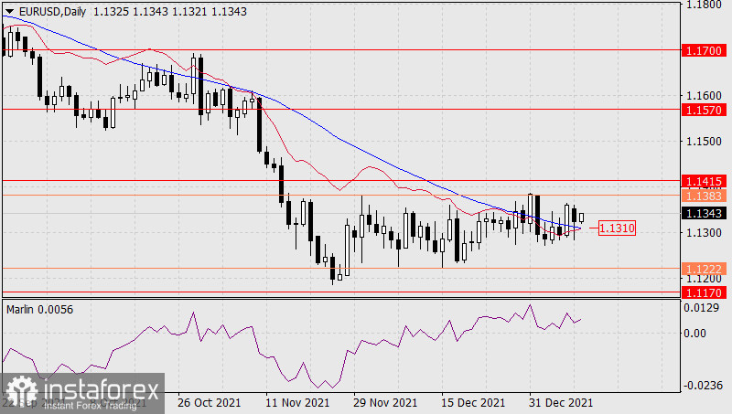Click the instaforex logo watermark
Screen dimensions: 732x414
pyautogui.click(x=82, y=394)
